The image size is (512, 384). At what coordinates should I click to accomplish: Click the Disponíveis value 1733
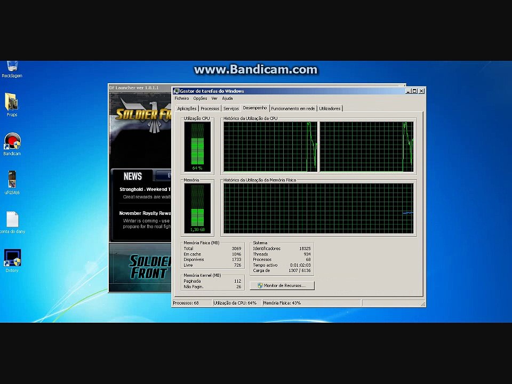tap(236, 260)
